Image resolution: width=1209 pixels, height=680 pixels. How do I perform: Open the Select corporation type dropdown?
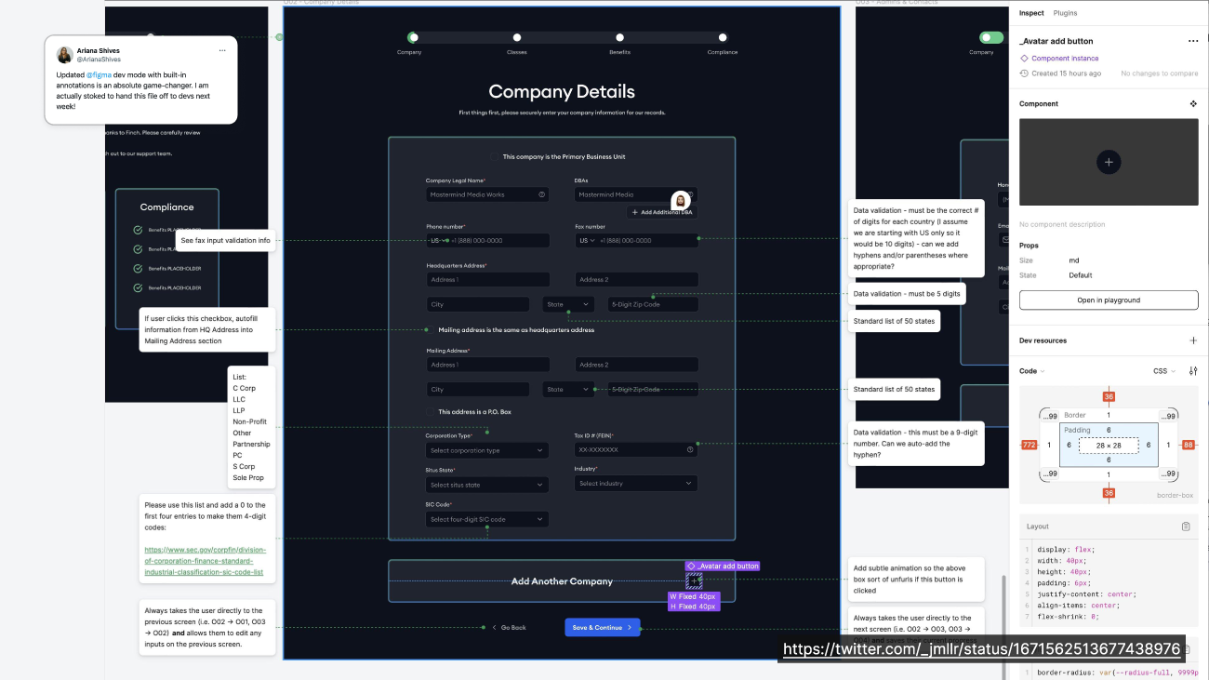pyautogui.click(x=487, y=450)
